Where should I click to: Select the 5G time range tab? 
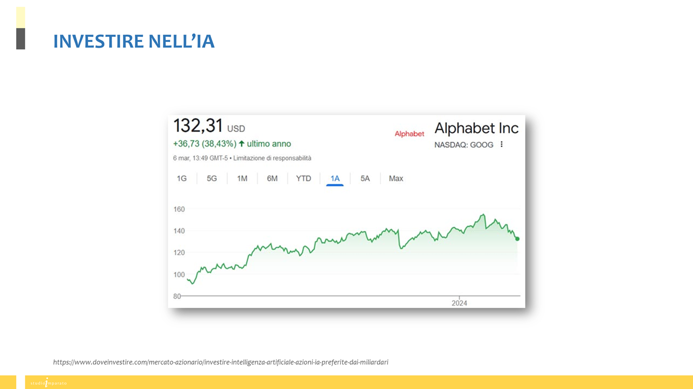tap(212, 178)
